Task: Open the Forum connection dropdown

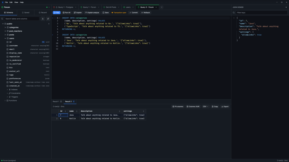Action: pos(49,7)
